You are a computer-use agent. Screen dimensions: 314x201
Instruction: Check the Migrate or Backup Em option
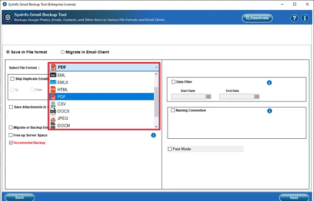click(x=11, y=128)
